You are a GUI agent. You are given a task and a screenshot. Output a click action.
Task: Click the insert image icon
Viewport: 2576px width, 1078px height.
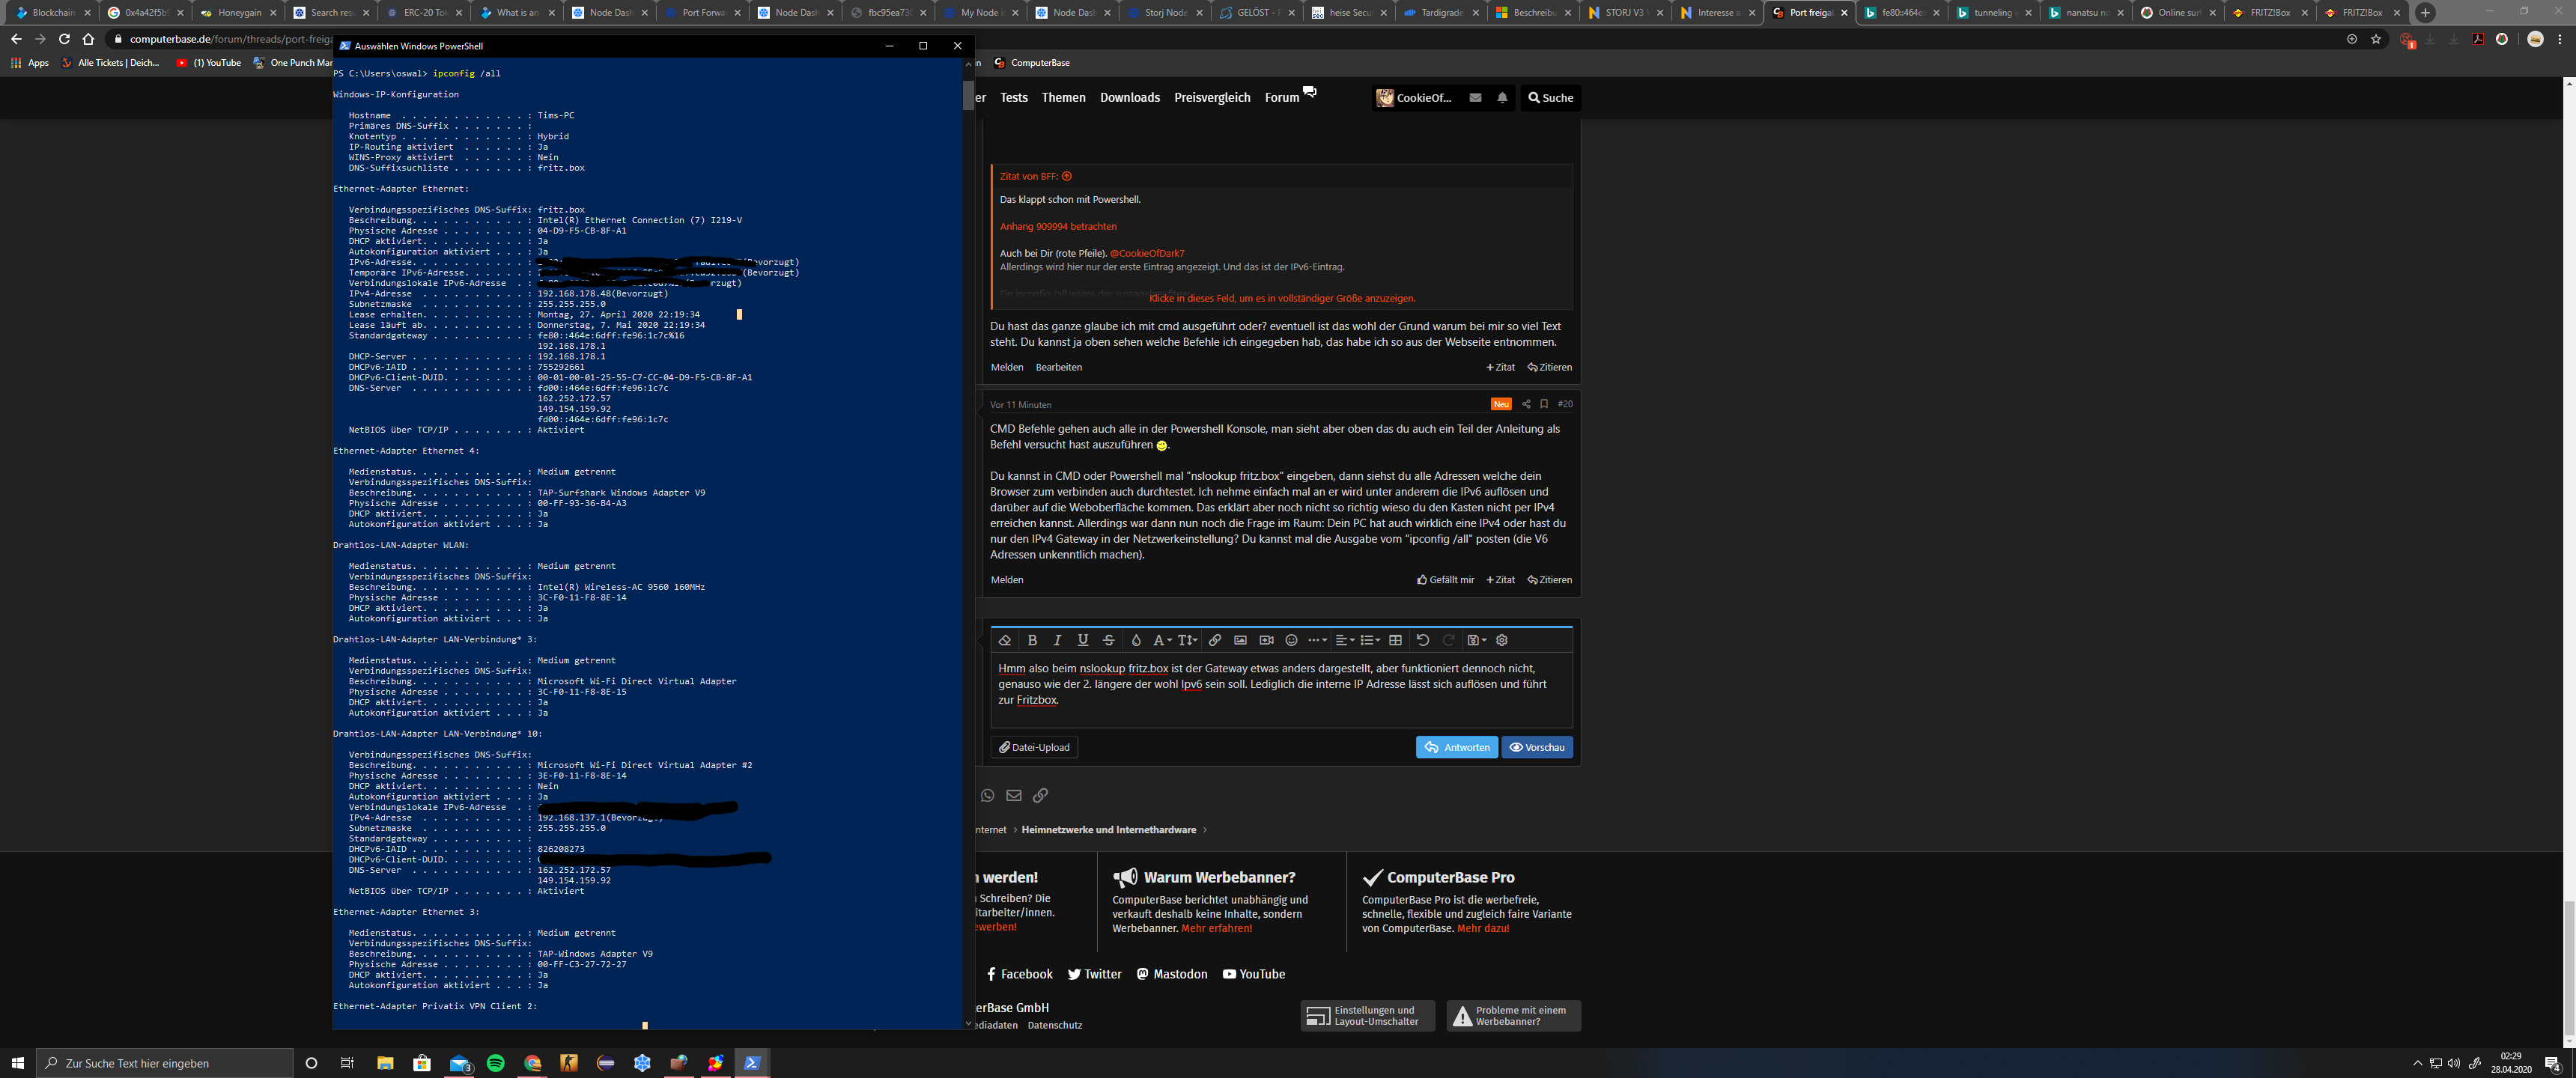point(1240,640)
